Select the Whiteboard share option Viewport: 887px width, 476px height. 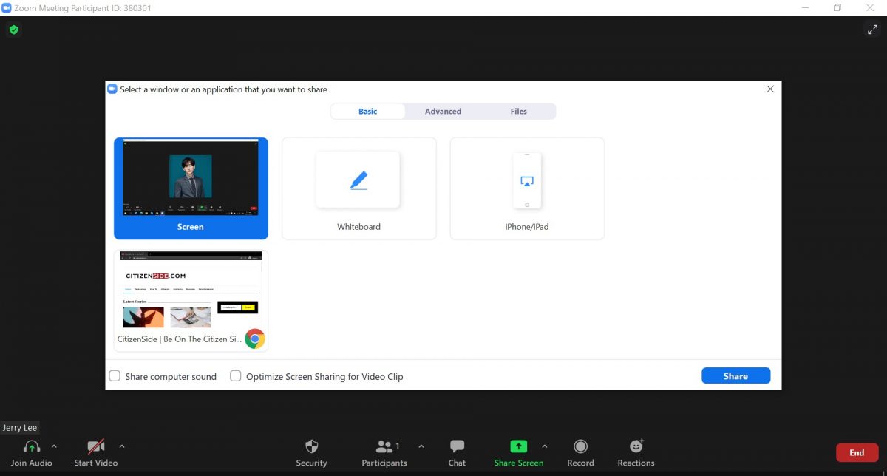358,188
